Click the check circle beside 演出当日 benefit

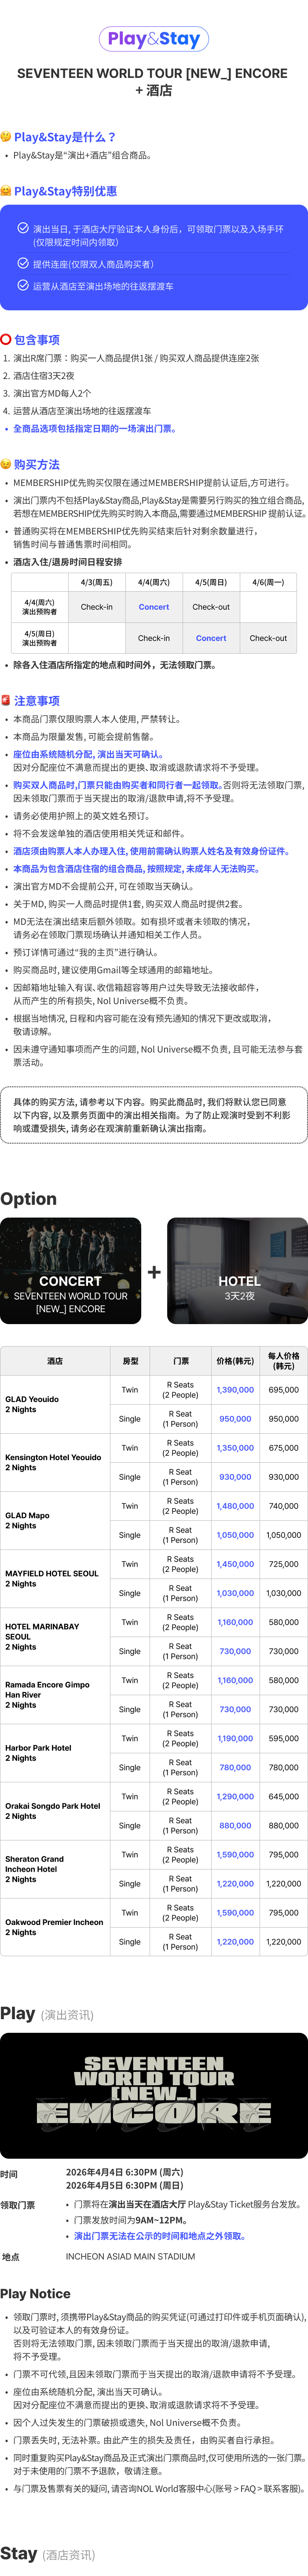[23, 229]
